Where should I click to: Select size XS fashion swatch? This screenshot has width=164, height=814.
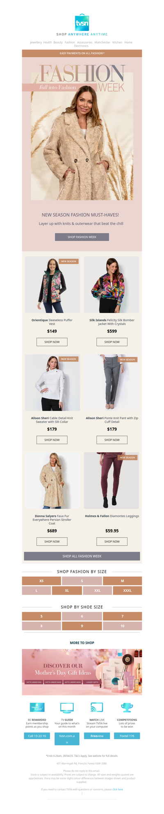click(41, 581)
